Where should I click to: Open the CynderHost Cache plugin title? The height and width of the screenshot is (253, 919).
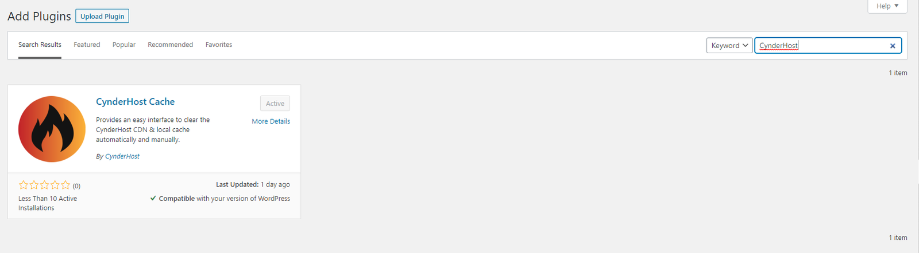pos(136,102)
